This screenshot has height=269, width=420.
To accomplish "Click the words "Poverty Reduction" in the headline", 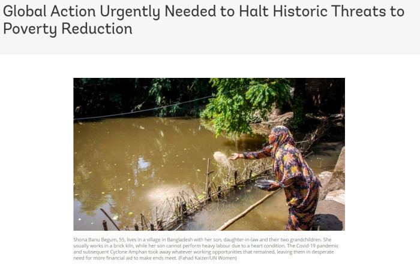I will [68, 29].
